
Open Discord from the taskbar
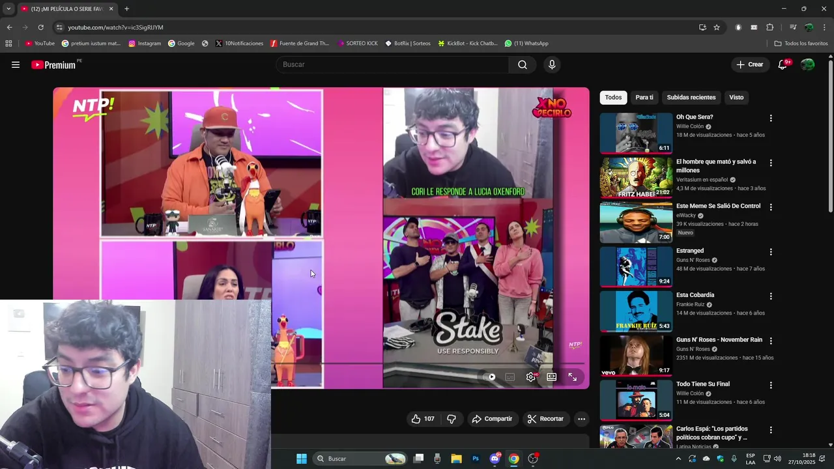[495, 459]
